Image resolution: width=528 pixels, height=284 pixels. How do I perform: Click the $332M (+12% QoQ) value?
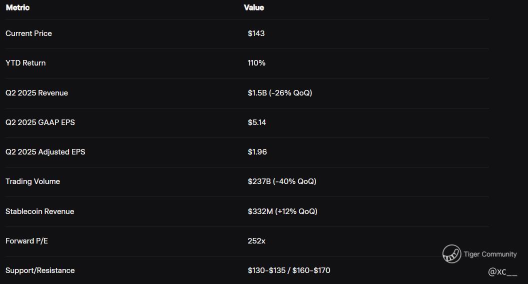[x=282, y=211]
